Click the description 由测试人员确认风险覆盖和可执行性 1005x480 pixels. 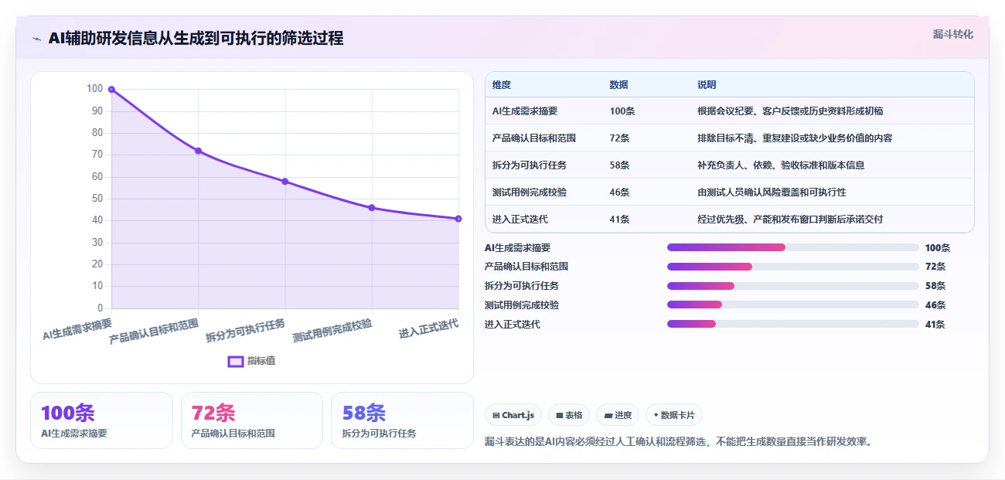pyautogui.click(x=772, y=192)
